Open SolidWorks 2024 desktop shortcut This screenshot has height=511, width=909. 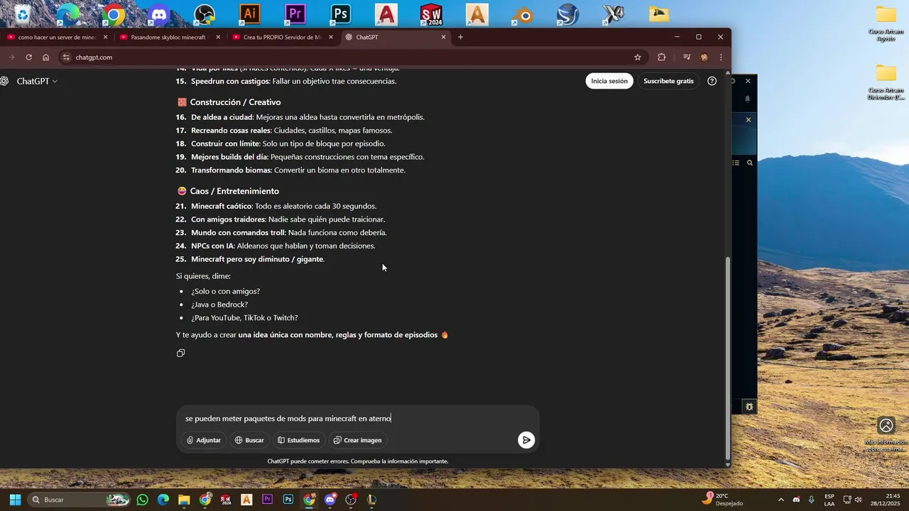tap(431, 13)
